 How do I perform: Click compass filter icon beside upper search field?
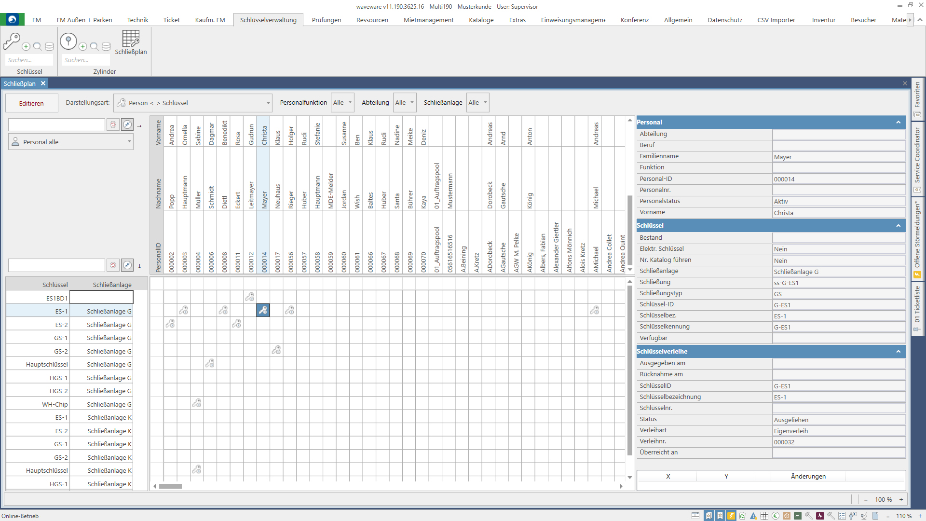tap(127, 124)
